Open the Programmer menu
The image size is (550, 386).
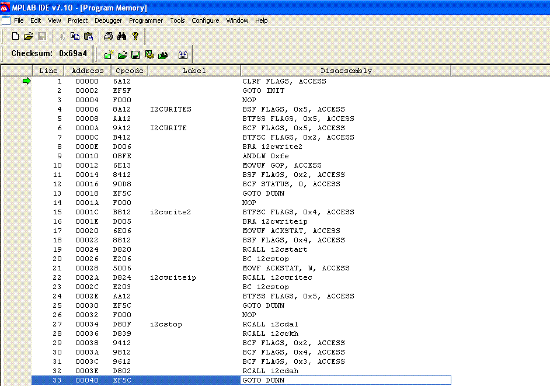click(x=146, y=20)
